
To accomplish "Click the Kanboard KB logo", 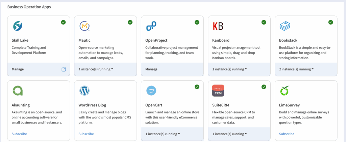I will (x=218, y=26).
